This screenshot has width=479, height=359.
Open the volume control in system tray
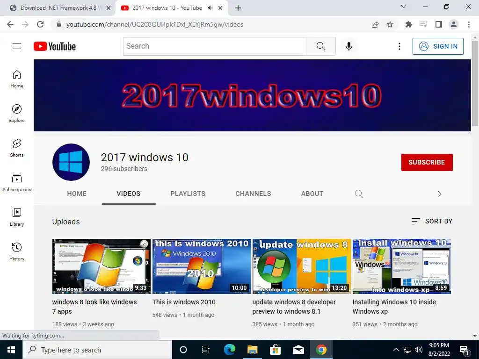click(419, 350)
